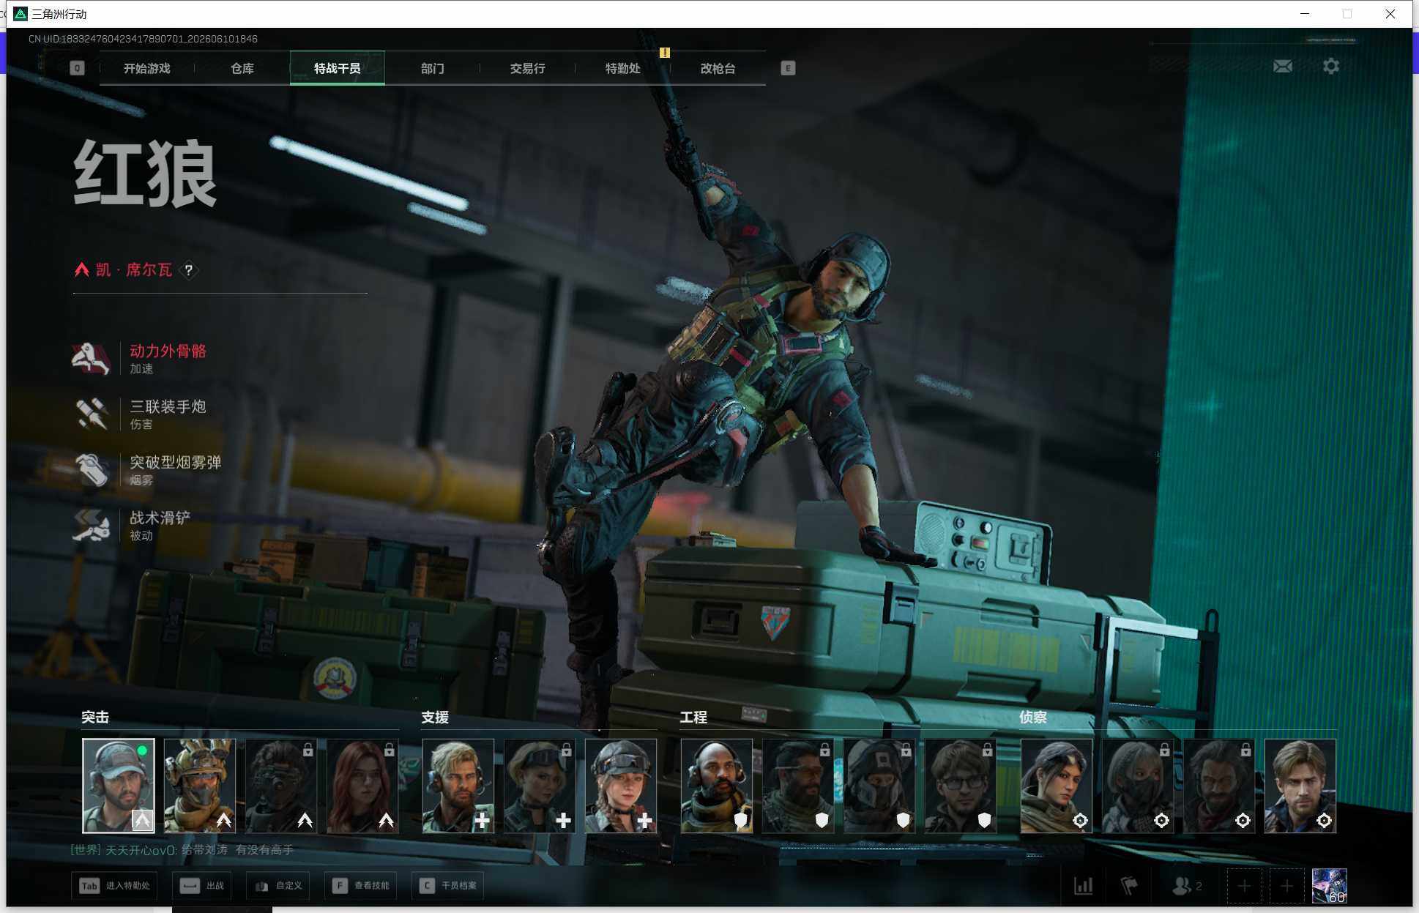The width and height of the screenshot is (1419, 913).
Task: Go to the 部门 tab
Action: point(432,68)
